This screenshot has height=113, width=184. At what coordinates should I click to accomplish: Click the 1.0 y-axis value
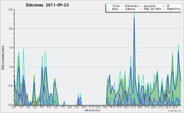(10, 67)
